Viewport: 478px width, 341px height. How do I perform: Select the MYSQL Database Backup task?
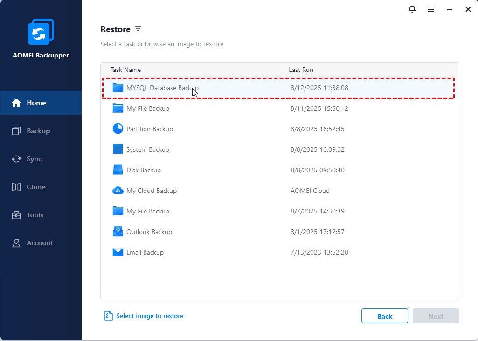click(162, 88)
